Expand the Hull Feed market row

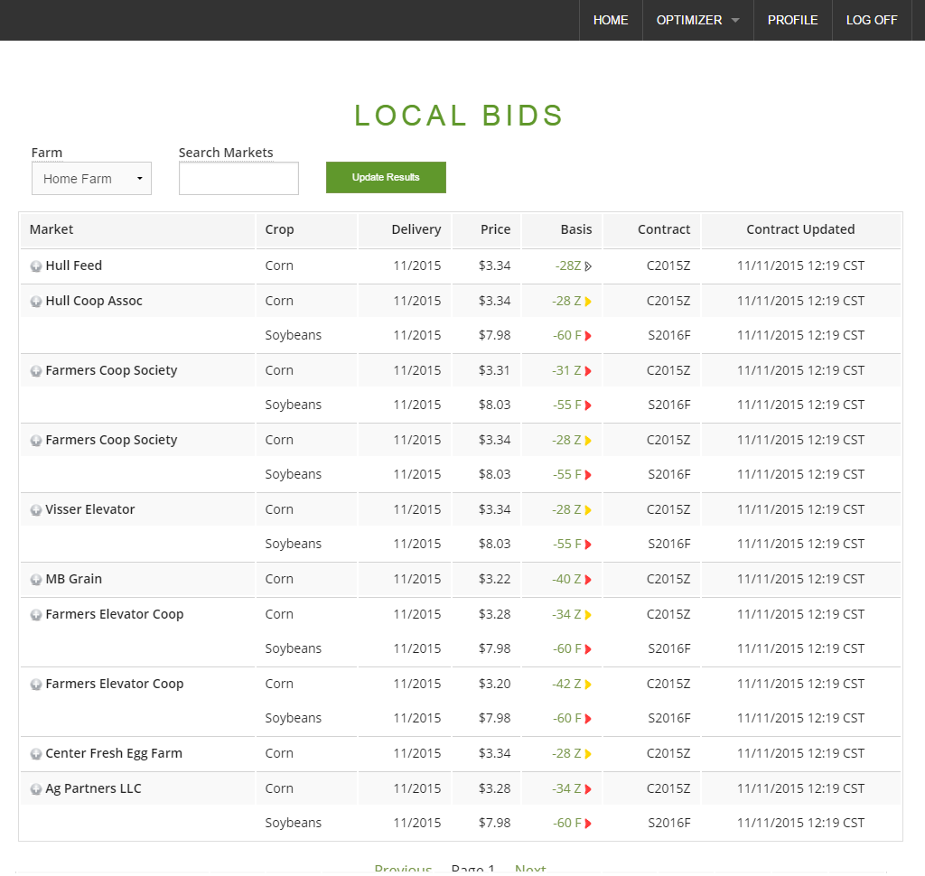point(36,266)
